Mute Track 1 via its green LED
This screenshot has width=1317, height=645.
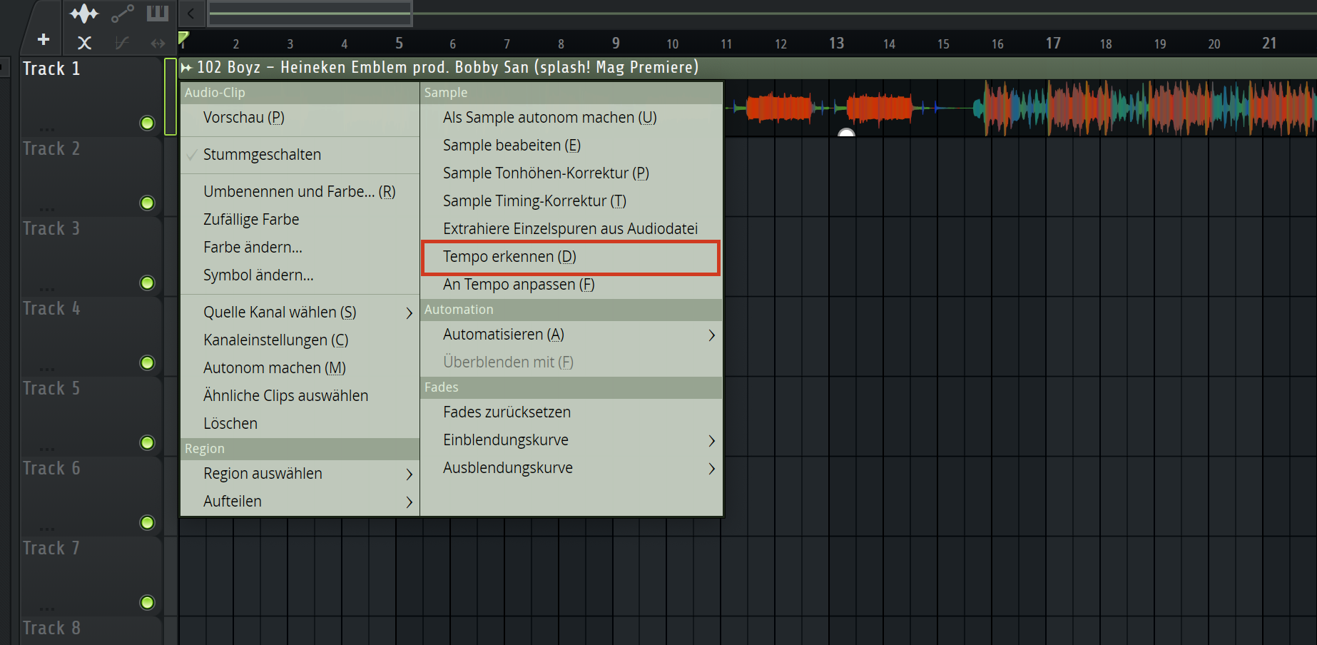[147, 123]
